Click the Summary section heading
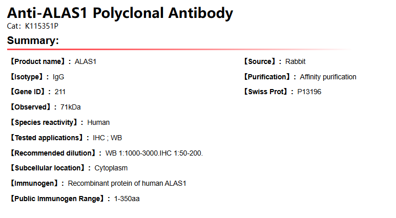The image size is (396, 218). [x=33, y=41]
